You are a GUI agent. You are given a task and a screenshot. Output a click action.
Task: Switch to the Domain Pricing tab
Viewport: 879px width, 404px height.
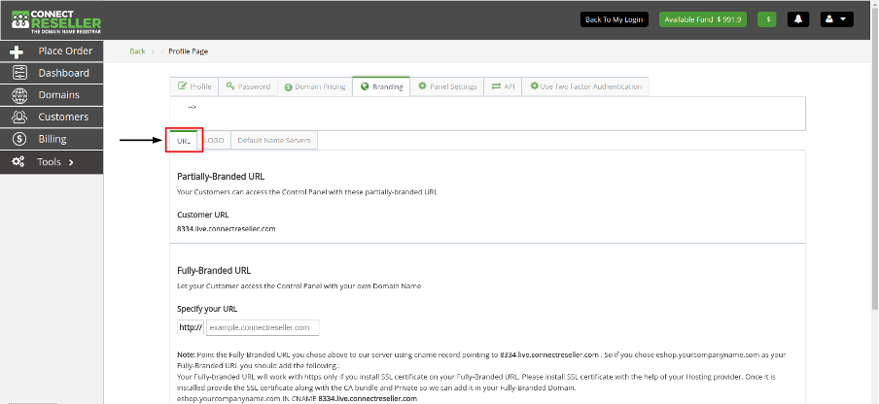(314, 86)
